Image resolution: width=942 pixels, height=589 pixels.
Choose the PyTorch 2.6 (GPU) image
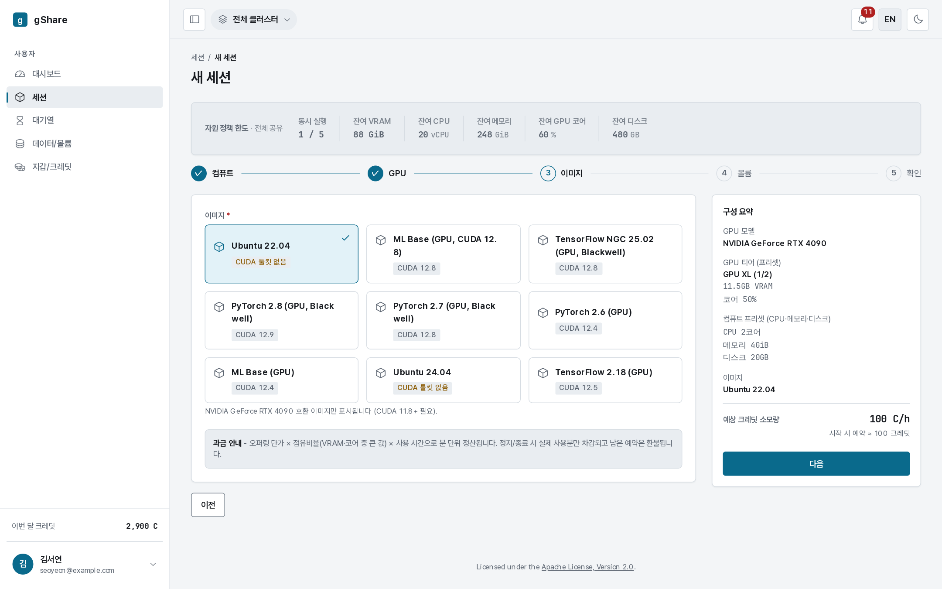pyautogui.click(x=605, y=320)
